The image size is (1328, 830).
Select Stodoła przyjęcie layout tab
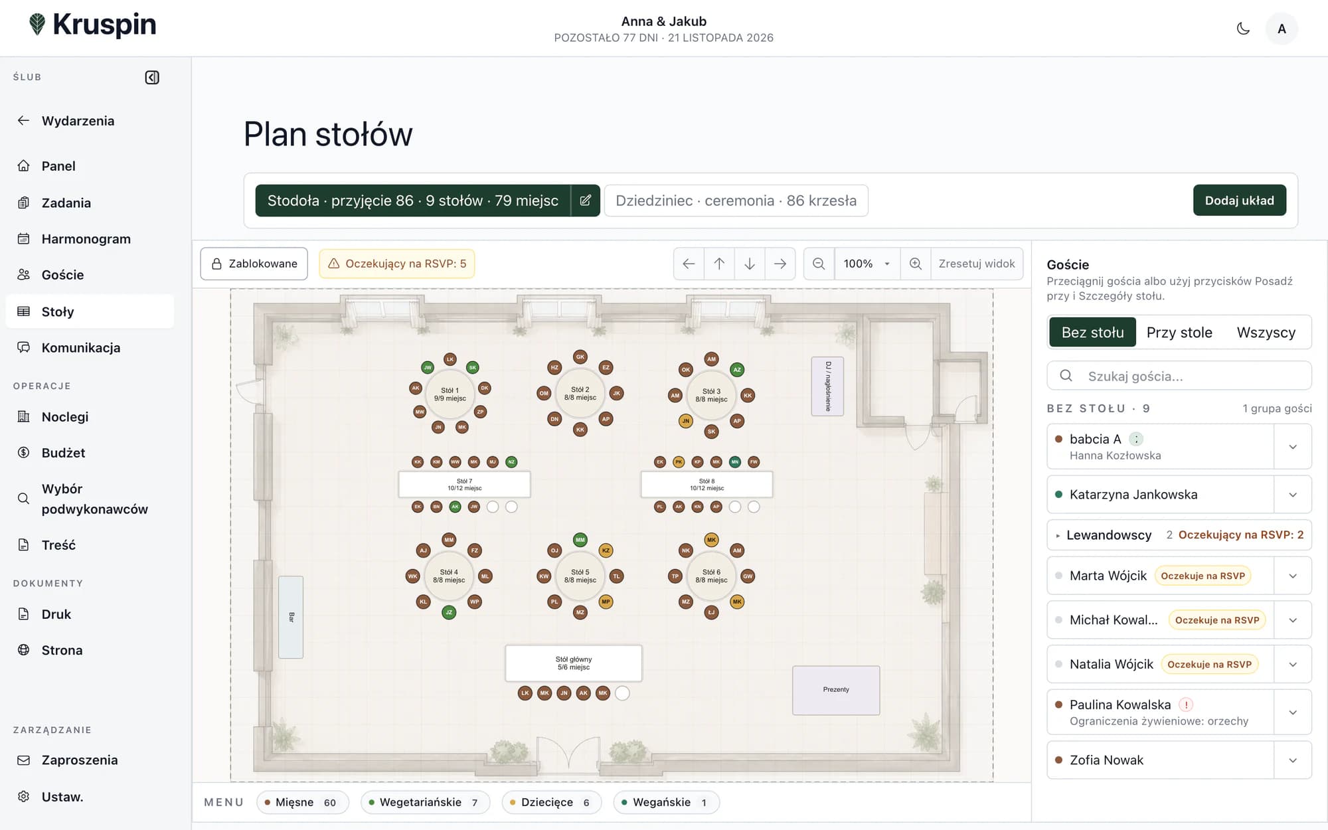click(412, 201)
